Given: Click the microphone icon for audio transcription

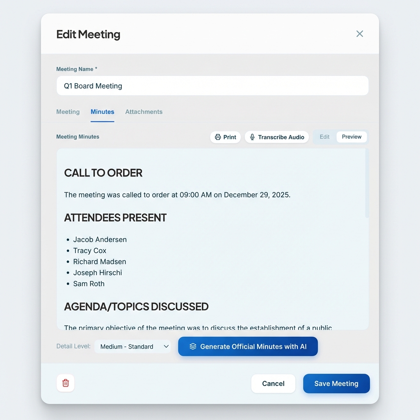Looking at the screenshot, I should pos(252,137).
